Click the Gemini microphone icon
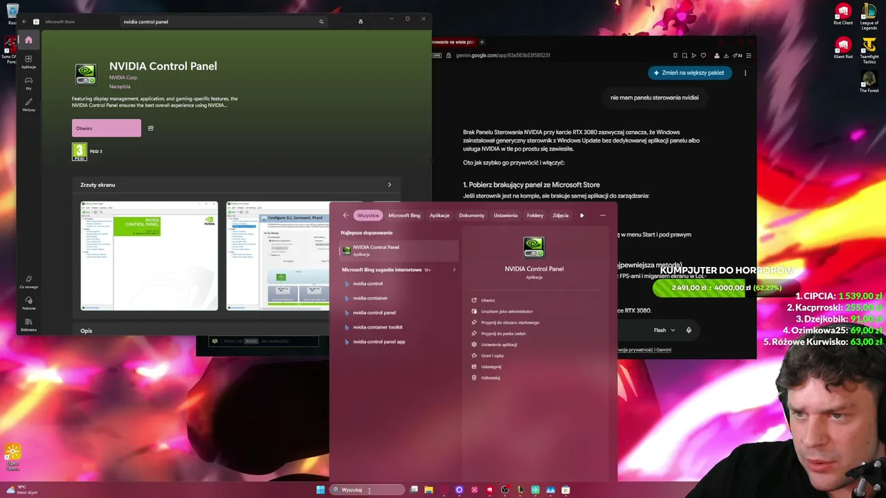 [x=689, y=330]
